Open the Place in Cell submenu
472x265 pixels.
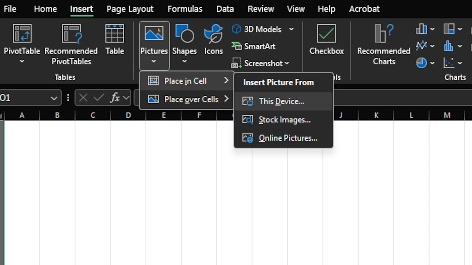click(x=187, y=81)
